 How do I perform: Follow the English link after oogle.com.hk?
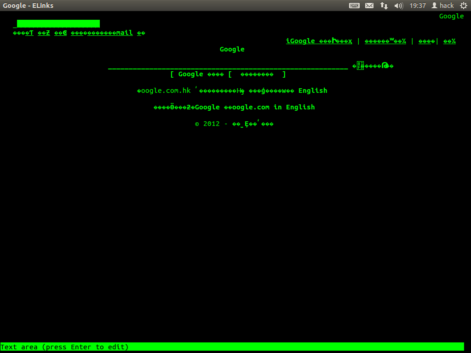pyautogui.click(x=313, y=91)
